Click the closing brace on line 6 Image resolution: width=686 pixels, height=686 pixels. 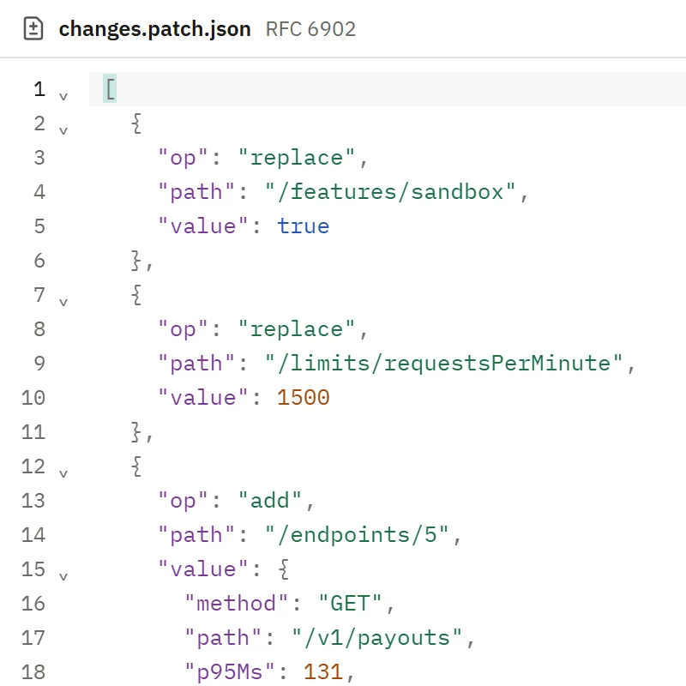click(x=136, y=261)
